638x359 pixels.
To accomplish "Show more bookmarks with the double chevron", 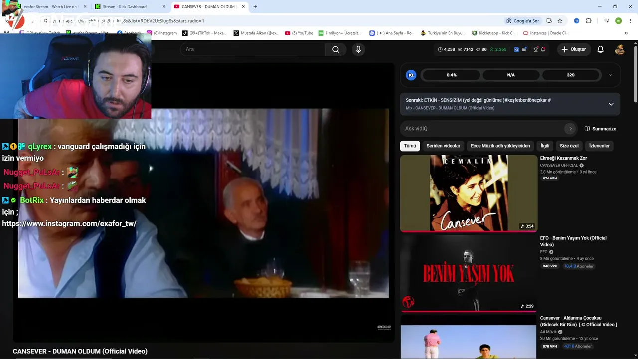I will pyautogui.click(x=626, y=33).
